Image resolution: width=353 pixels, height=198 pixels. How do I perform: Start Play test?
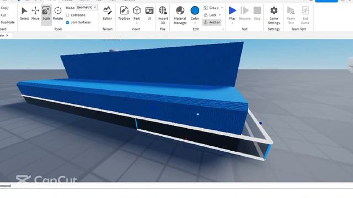232,13
